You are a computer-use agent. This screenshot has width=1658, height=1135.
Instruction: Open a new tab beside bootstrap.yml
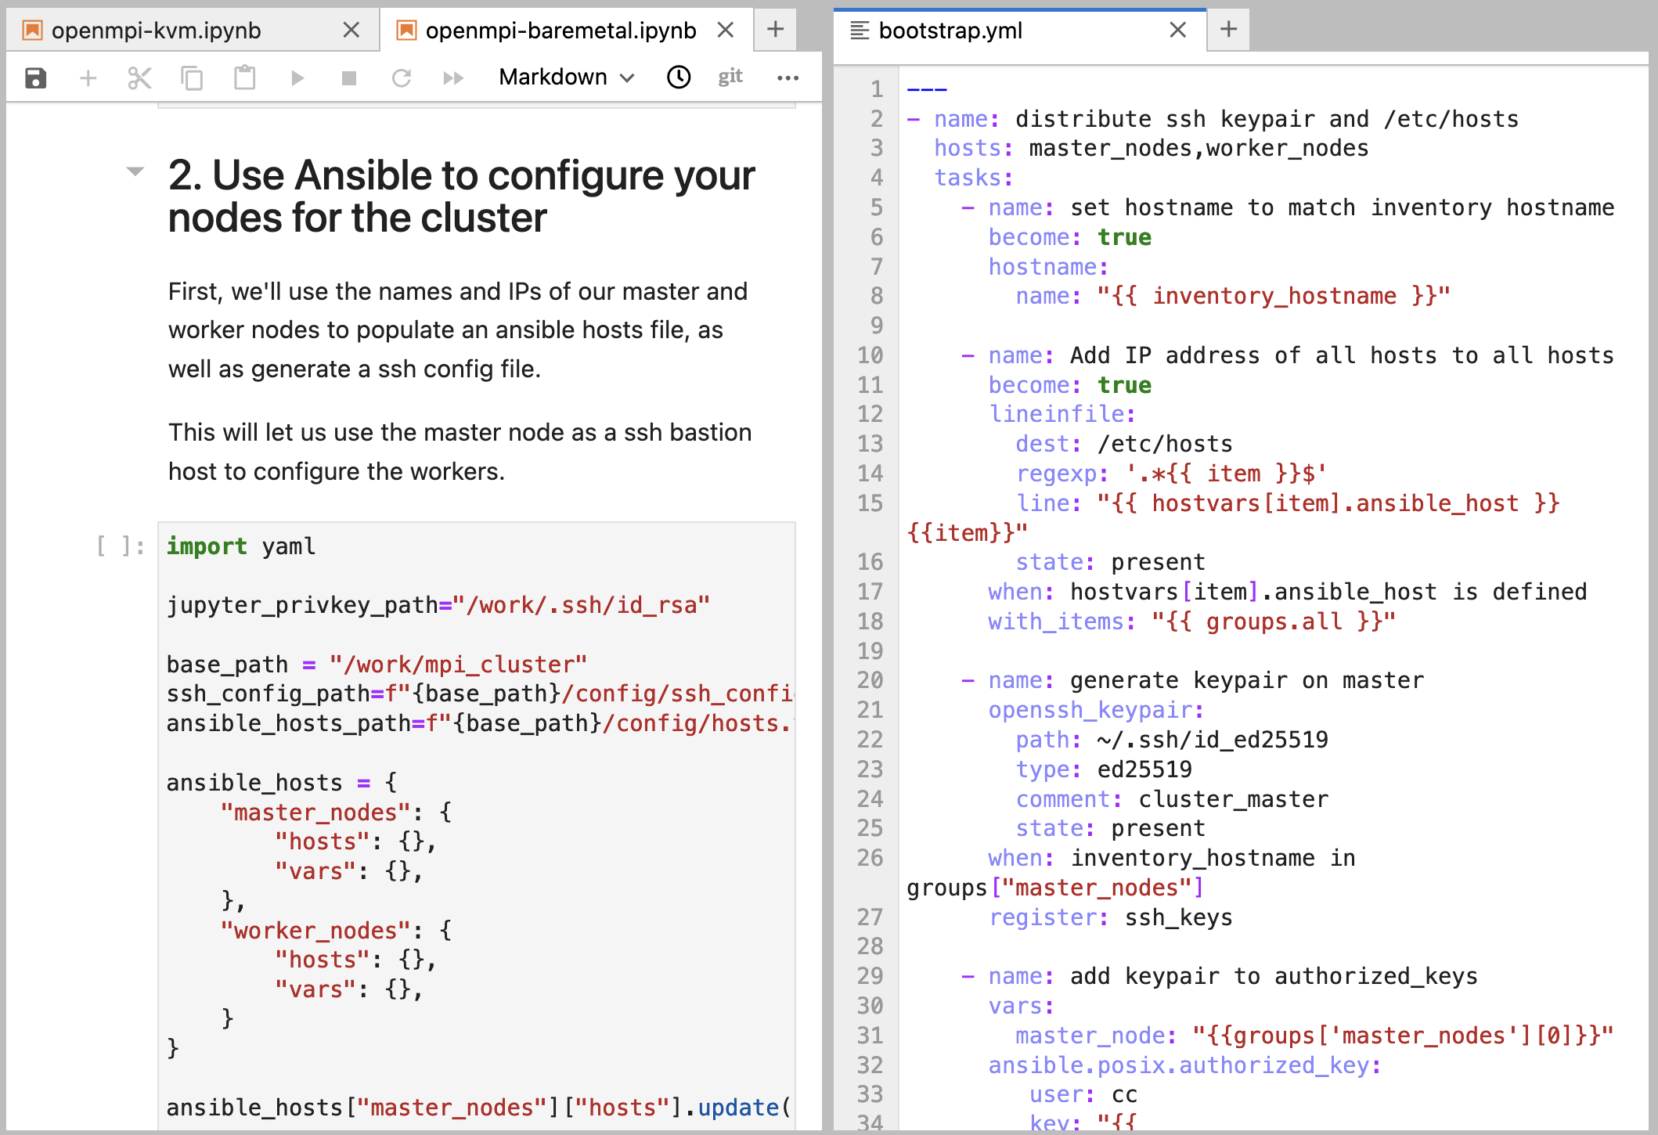1228,30
